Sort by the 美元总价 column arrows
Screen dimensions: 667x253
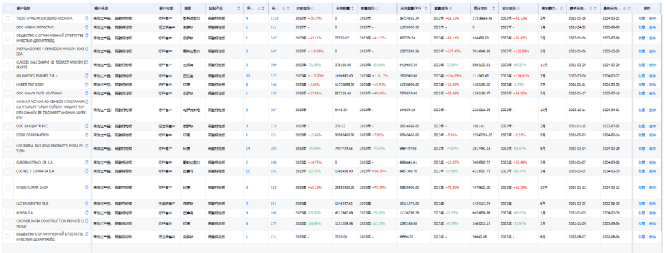tap(494, 8)
